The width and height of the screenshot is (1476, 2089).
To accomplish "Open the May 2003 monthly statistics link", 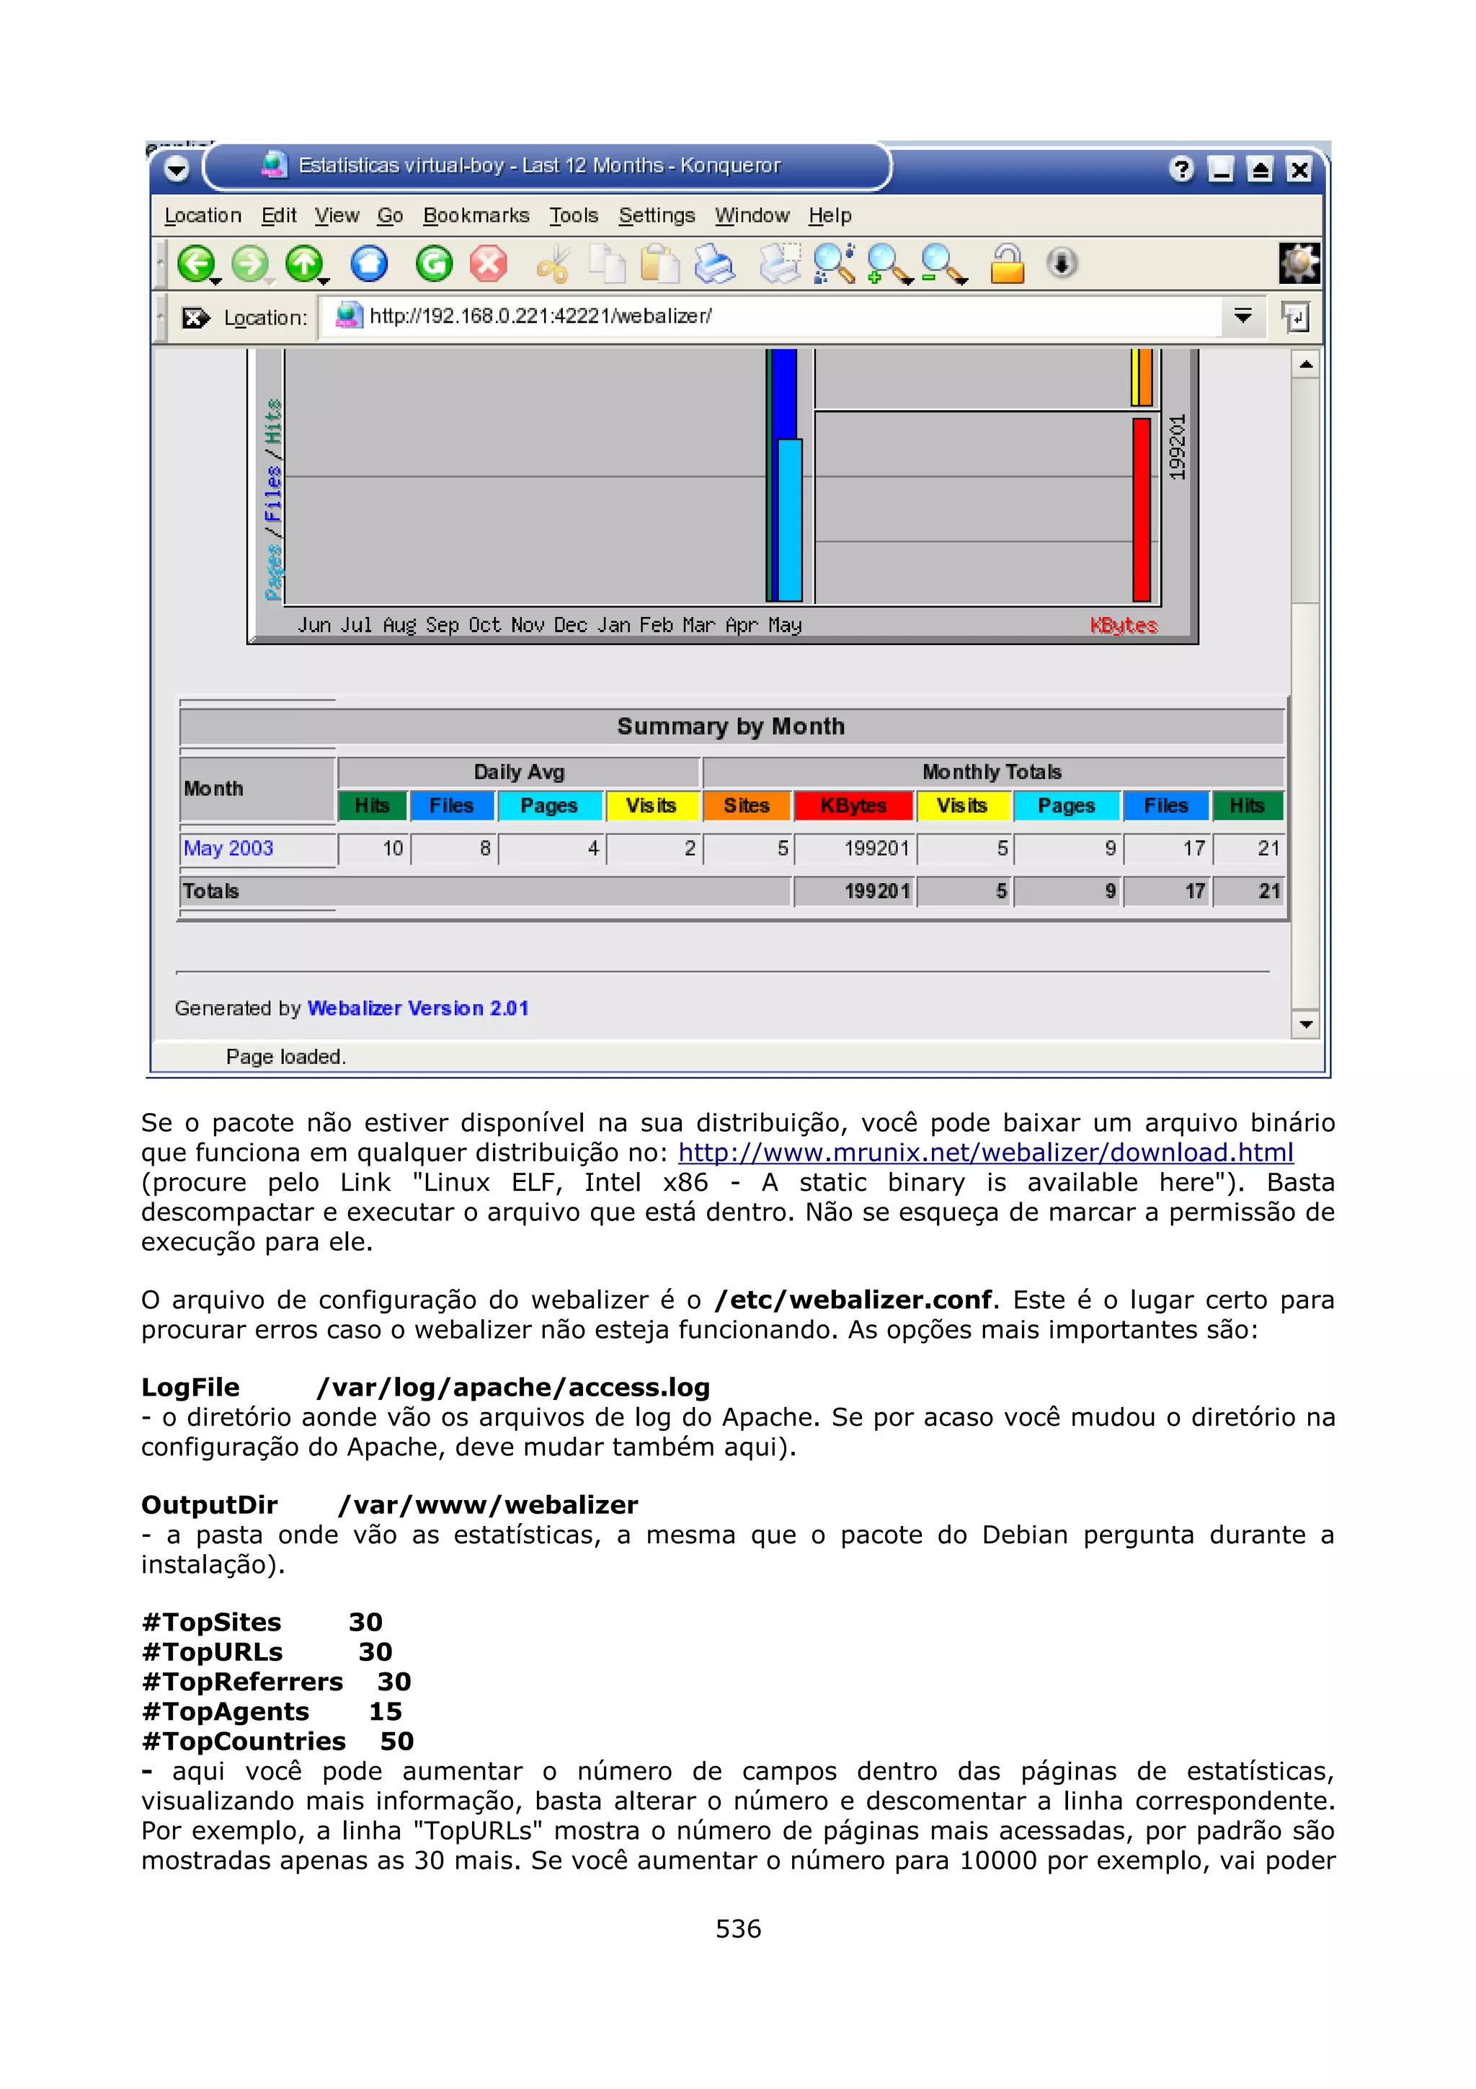I will [228, 848].
